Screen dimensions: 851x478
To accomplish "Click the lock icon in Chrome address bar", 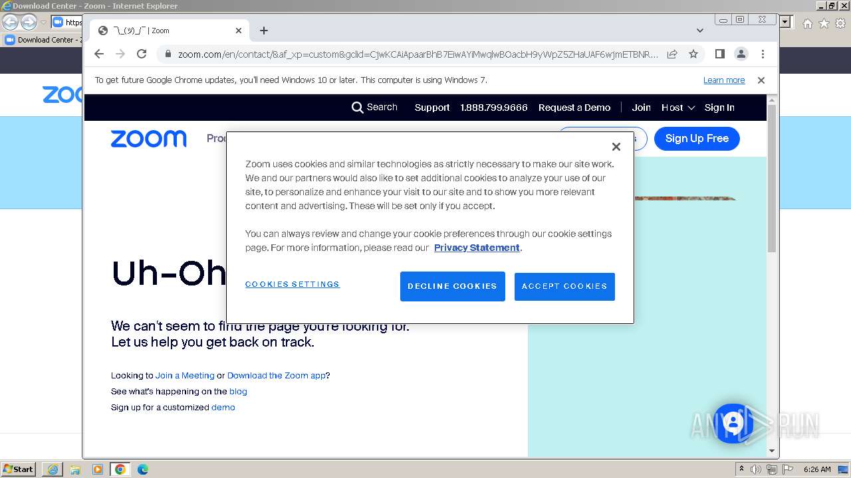I will tap(168, 54).
